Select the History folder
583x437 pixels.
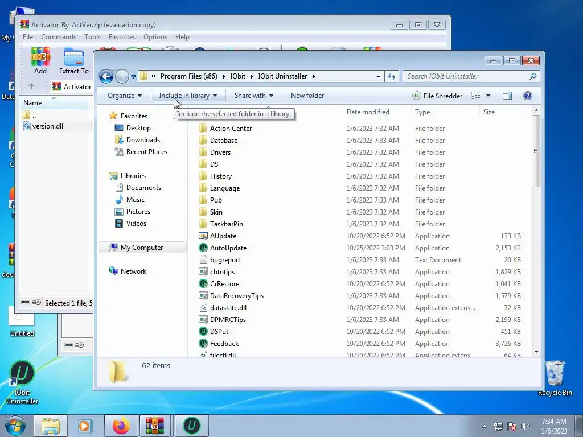coord(220,176)
